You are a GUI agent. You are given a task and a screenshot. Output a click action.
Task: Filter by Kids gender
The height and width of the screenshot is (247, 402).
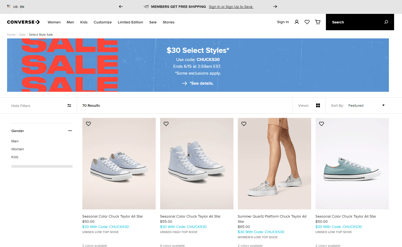15,157
